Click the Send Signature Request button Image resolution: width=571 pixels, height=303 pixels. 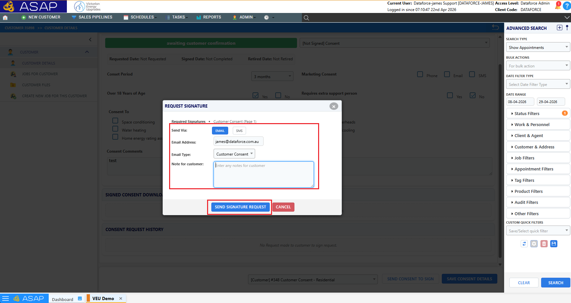[240, 207]
